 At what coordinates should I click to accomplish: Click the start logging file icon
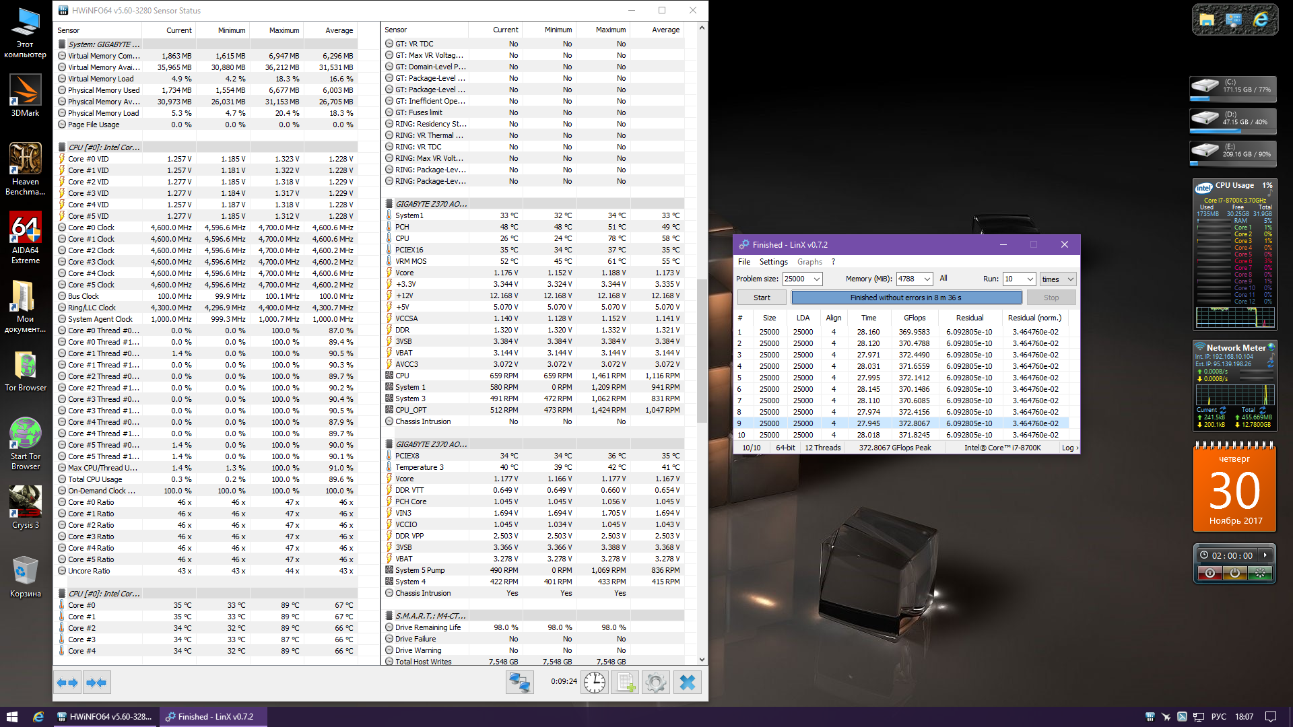(x=625, y=683)
